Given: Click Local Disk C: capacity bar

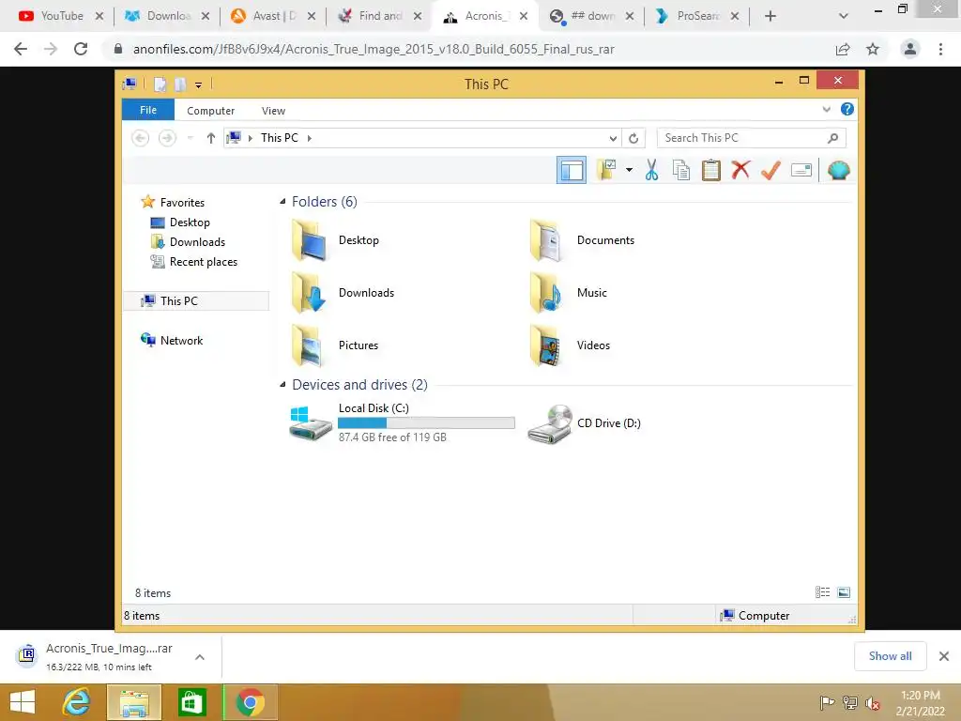Looking at the screenshot, I should pyautogui.click(x=426, y=423).
